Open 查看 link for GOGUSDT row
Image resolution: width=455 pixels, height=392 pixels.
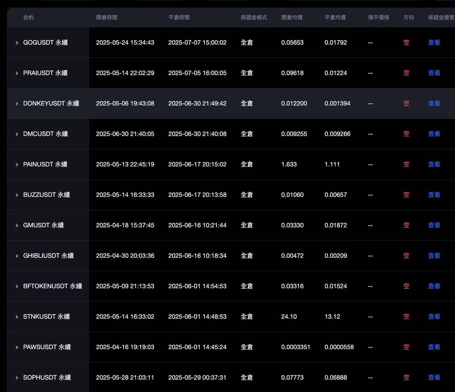pyautogui.click(x=434, y=42)
